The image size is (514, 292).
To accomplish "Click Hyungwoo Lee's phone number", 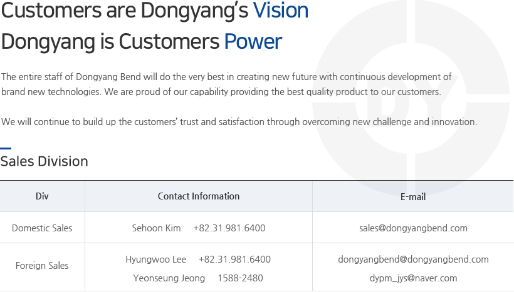I will click(234, 259).
